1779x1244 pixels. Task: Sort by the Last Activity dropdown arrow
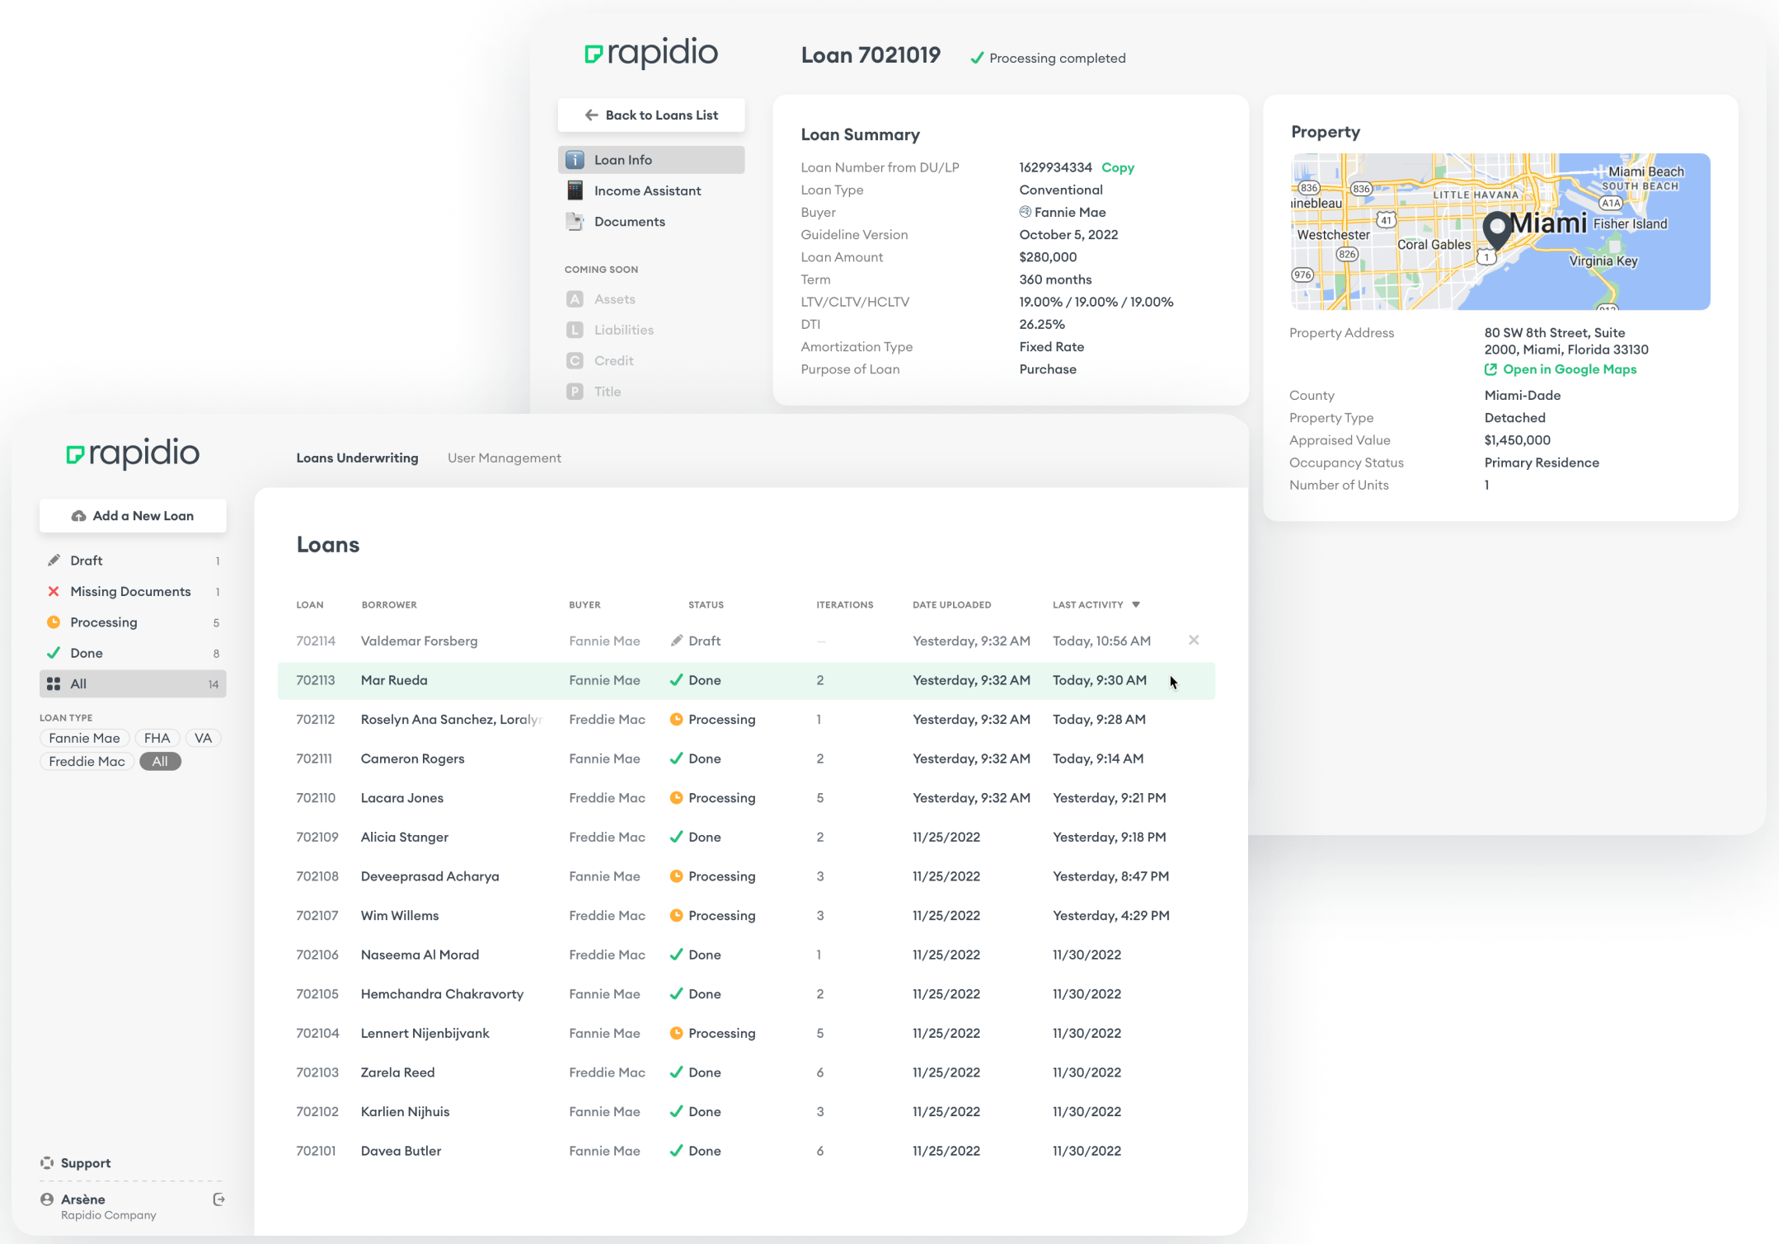[1136, 605]
